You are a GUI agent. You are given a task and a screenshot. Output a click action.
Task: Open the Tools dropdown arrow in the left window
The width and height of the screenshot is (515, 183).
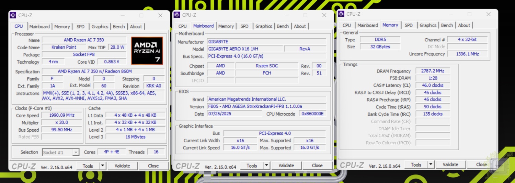pos(102,166)
